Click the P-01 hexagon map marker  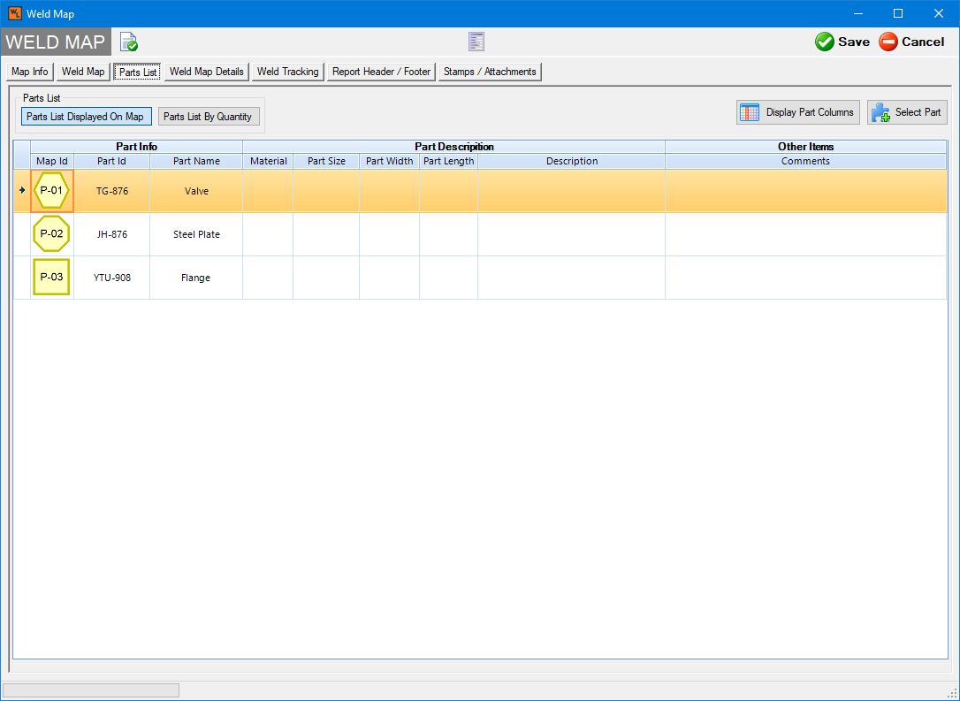coord(51,191)
